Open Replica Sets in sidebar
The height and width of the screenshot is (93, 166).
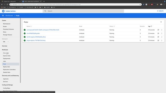click(6, 67)
